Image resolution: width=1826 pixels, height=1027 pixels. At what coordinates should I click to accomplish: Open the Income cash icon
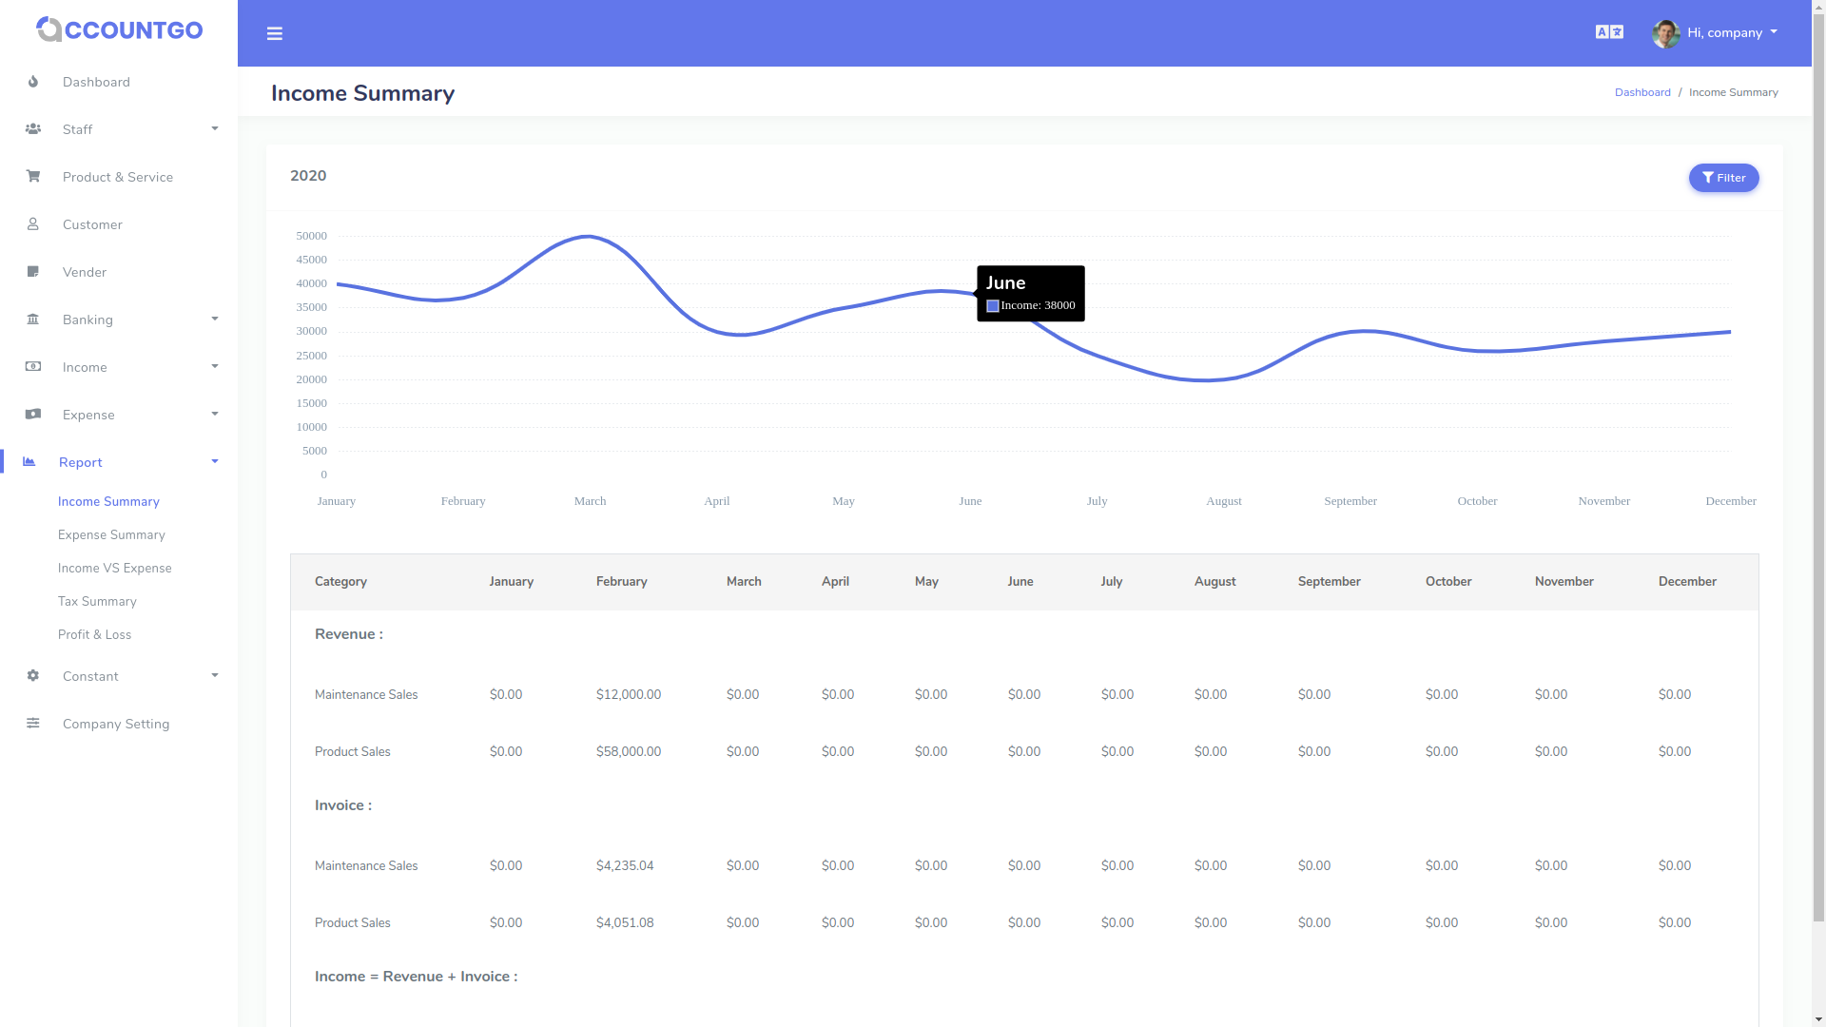(x=33, y=367)
